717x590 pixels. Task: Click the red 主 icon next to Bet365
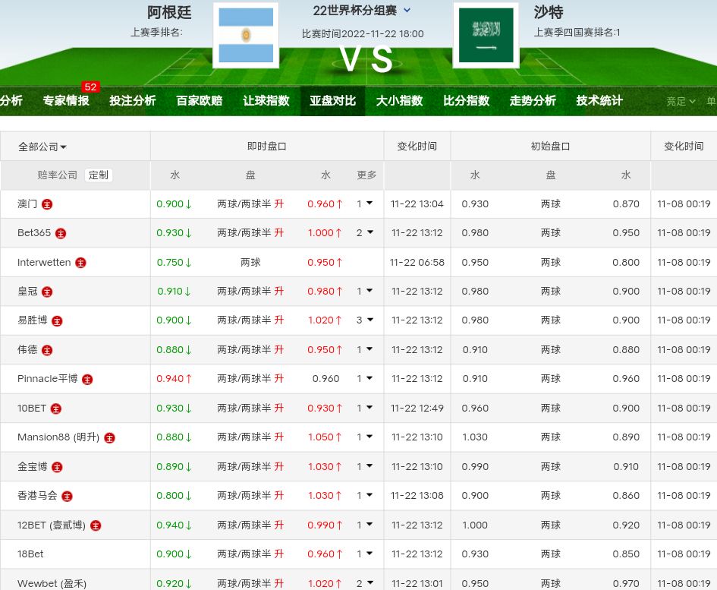[61, 233]
